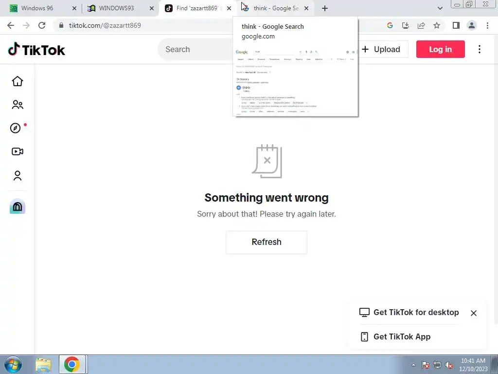The height and width of the screenshot is (374, 498).
Task: Close the Windows 96 tab
Action: pyautogui.click(x=74, y=8)
